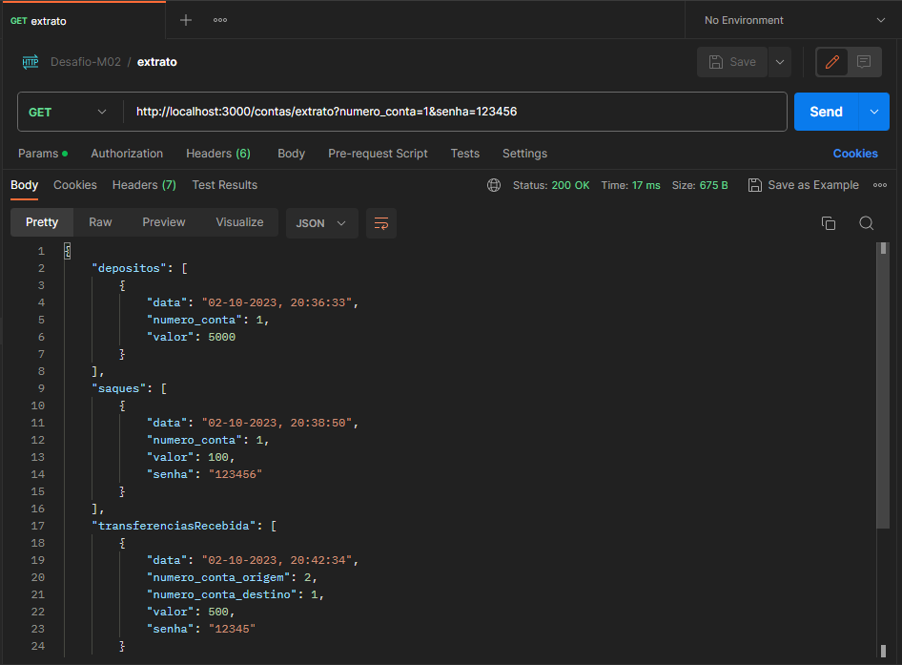Toggle word wrap lines icon
The width and height of the screenshot is (902, 665).
click(x=380, y=223)
